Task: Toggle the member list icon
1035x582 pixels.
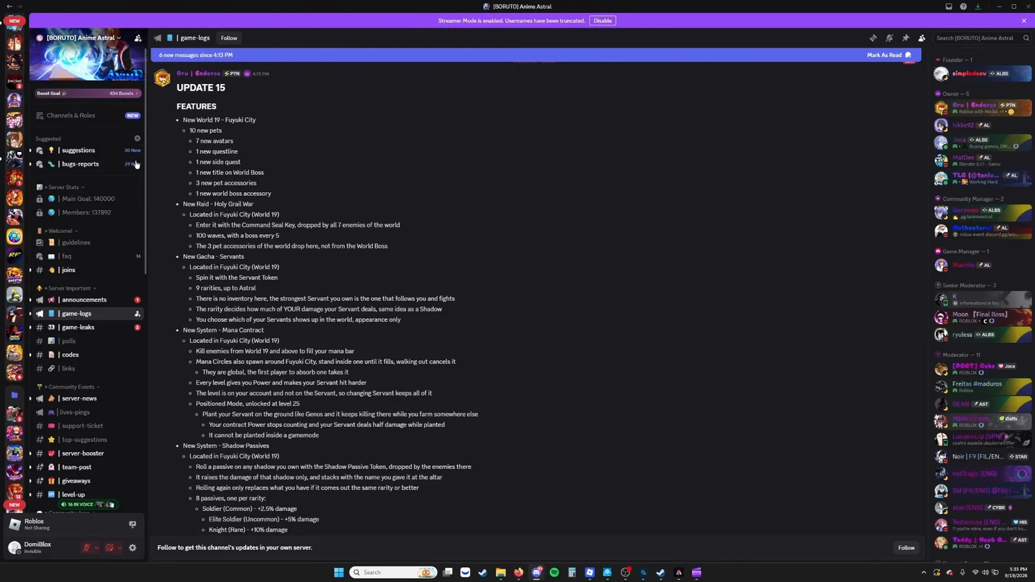Action: [922, 38]
